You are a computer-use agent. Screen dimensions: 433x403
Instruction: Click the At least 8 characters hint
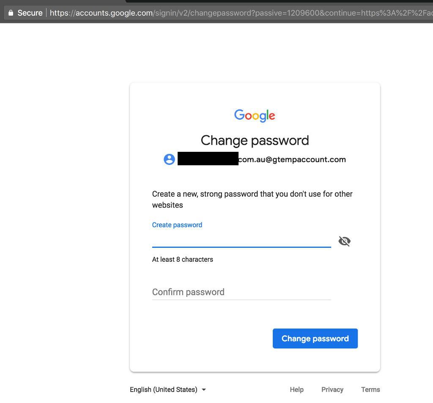click(x=183, y=259)
